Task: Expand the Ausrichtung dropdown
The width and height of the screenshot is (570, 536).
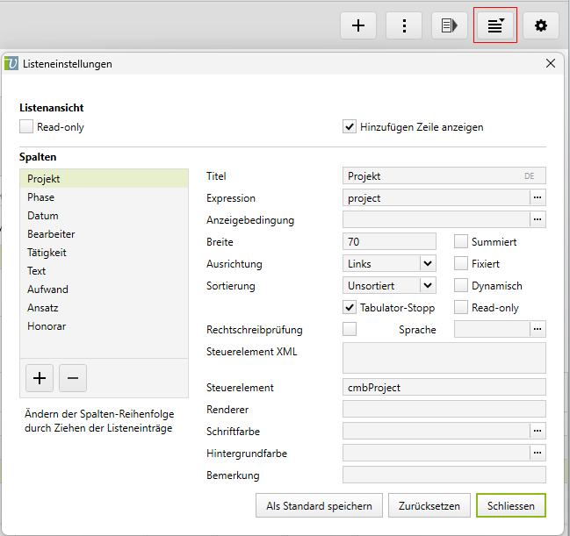Action: 427,263
